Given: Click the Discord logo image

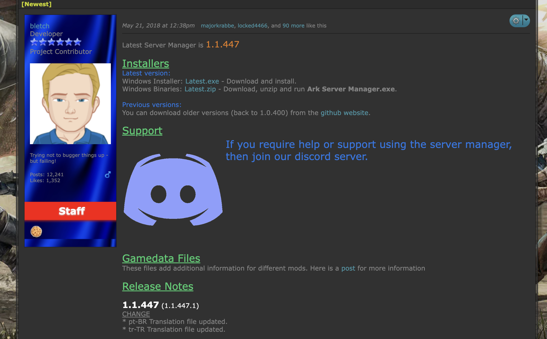Looking at the screenshot, I should [x=173, y=189].
